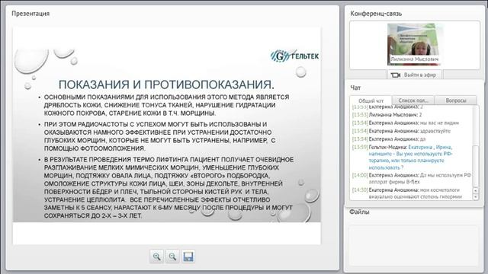This screenshot has height=274, width=488.
Task: Click the chat vertical scrollbar thumb
Action: pyautogui.click(x=475, y=166)
